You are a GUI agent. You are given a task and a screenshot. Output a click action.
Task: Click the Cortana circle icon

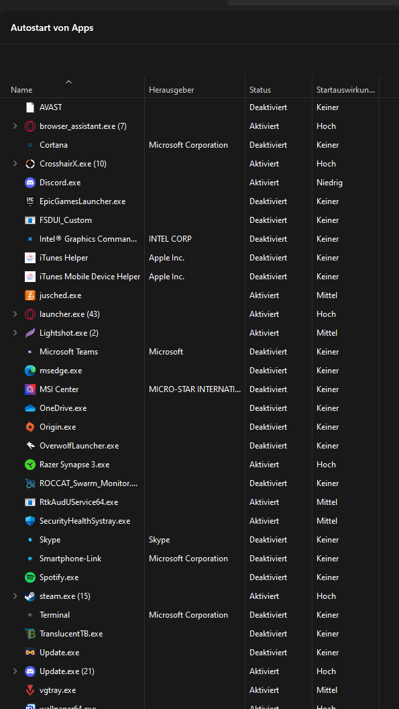click(30, 145)
